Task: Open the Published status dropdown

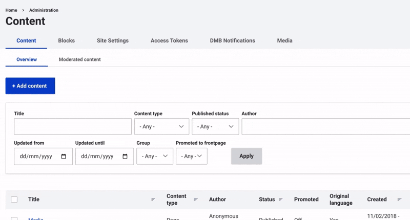Action: point(215,126)
